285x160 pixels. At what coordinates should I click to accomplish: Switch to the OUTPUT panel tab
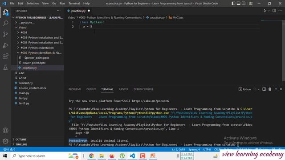[x=91, y=89]
